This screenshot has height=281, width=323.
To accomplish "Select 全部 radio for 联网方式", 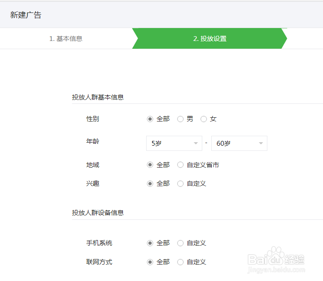I will click(150, 262).
